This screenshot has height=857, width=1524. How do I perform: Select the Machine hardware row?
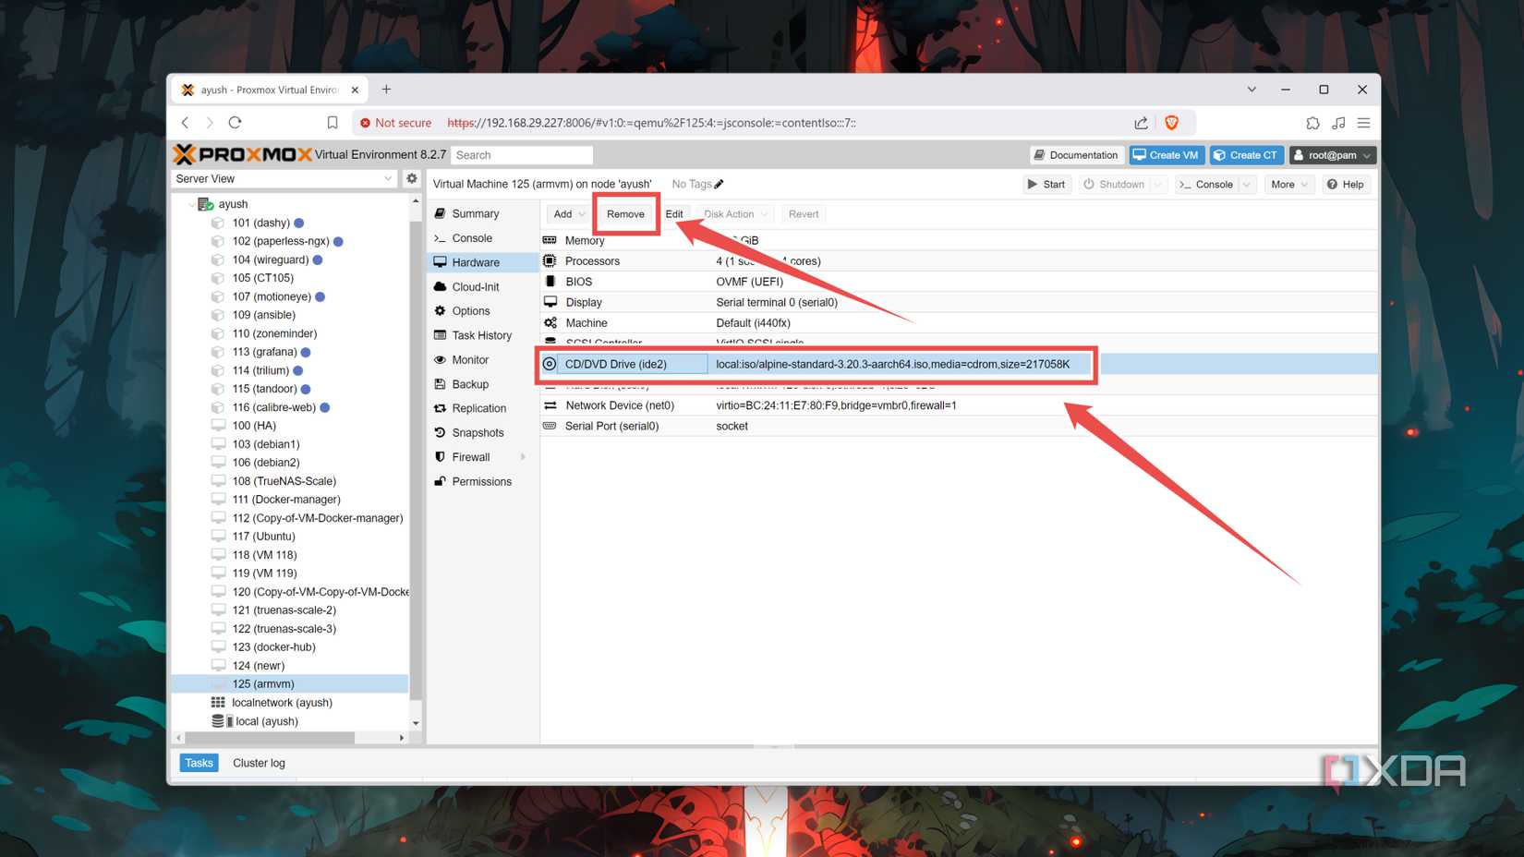point(959,323)
